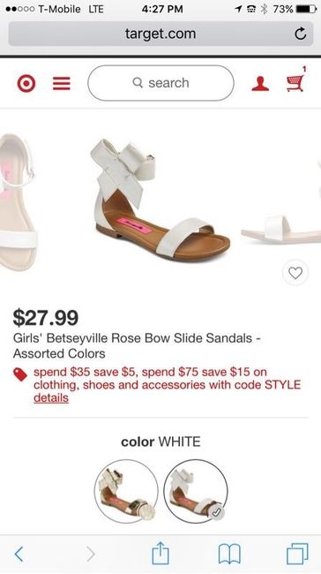The height and width of the screenshot is (574, 321).
Task: Open the promo details link
Action: coord(51,398)
